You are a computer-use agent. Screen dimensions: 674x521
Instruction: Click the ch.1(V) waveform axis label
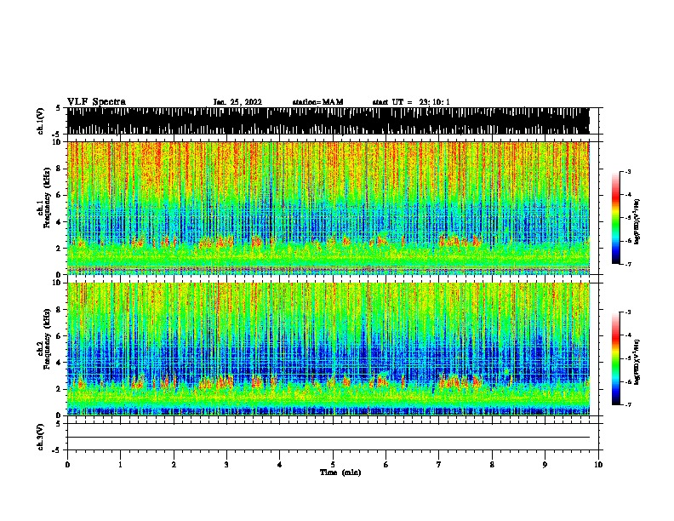(41, 121)
